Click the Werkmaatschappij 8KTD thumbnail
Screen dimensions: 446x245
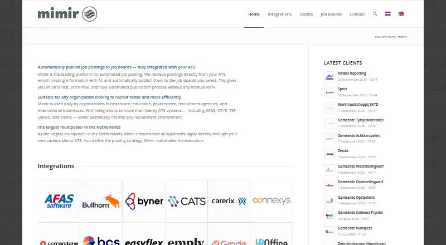tap(329, 108)
